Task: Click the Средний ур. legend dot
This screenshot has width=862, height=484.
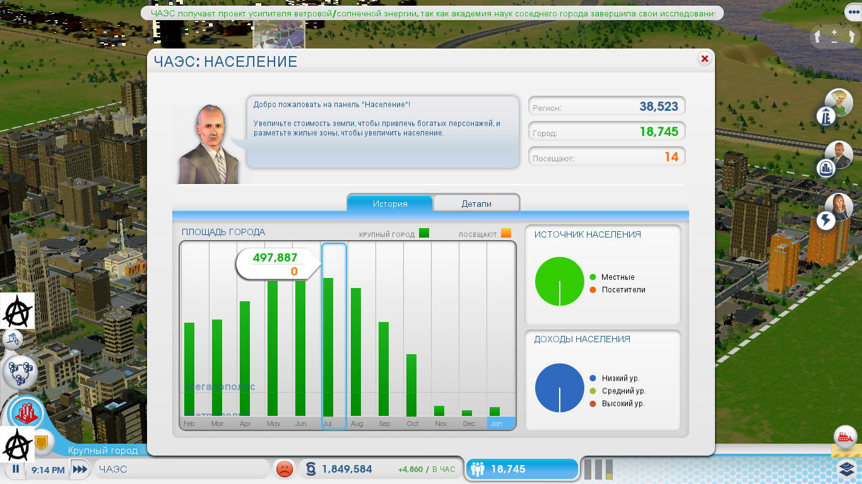Action: pyautogui.click(x=593, y=391)
